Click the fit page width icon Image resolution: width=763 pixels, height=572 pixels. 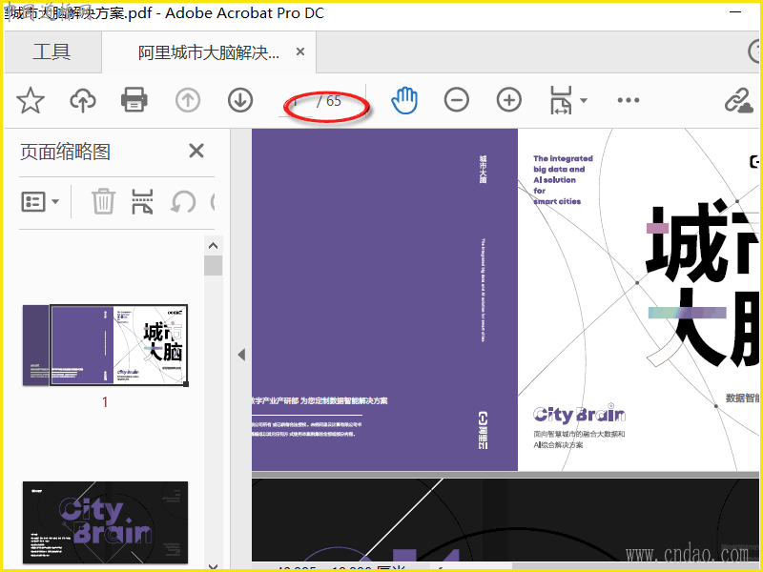tap(561, 100)
